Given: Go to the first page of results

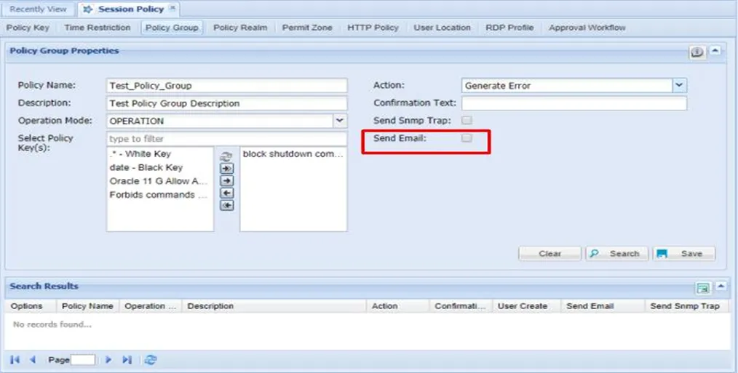Looking at the screenshot, I should click(x=15, y=360).
